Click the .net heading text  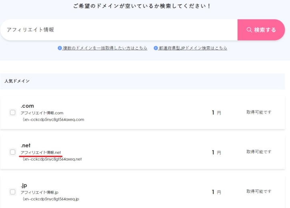pyautogui.click(x=26, y=145)
